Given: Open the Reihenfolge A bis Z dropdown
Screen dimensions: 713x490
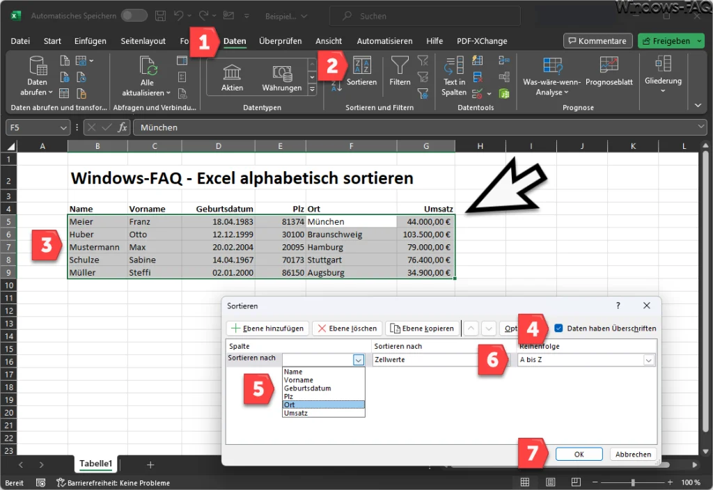Looking at the screenshot, I should pos(648,360).
